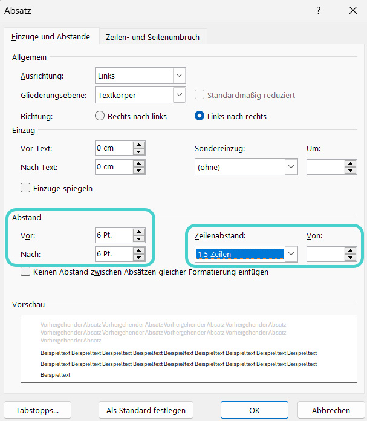Viewport: 367px width, 421px height.
Task: Open the Zeilenabstand dropdown arrow
Action: tap(291, 254)
